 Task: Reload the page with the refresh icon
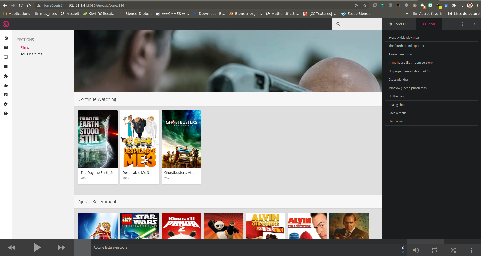21,5
